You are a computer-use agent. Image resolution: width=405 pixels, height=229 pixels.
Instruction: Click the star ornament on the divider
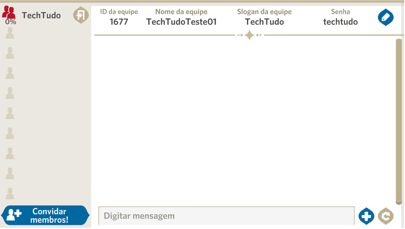249,35
